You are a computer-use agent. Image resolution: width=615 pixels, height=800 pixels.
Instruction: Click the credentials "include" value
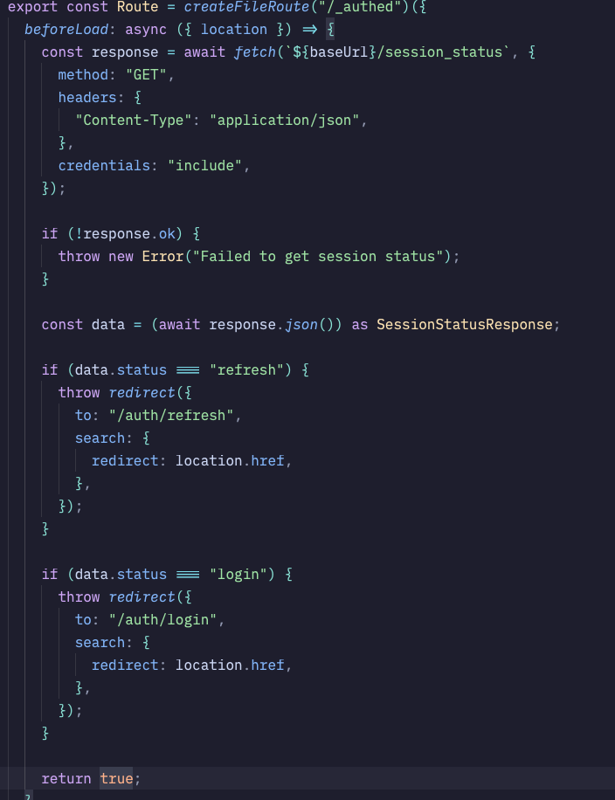click(204, 166)
